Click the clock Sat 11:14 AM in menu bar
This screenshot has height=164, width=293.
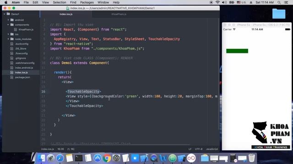click(265, 2)
